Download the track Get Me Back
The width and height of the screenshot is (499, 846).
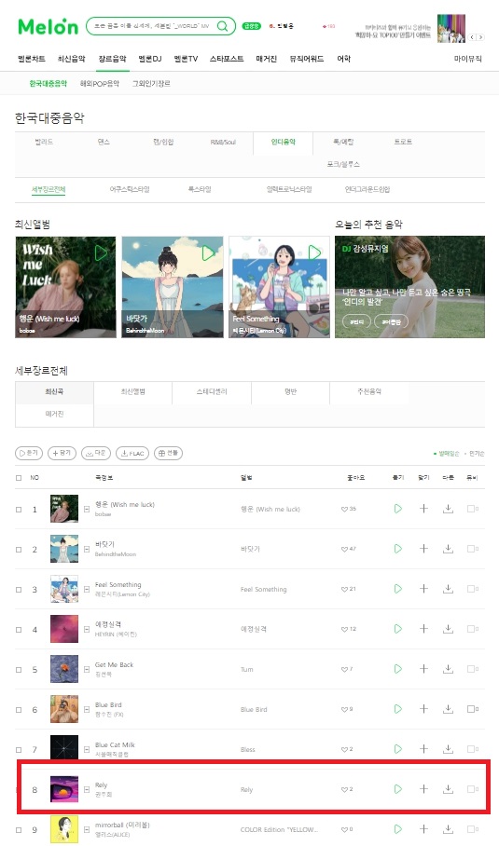tap(448, 668)
